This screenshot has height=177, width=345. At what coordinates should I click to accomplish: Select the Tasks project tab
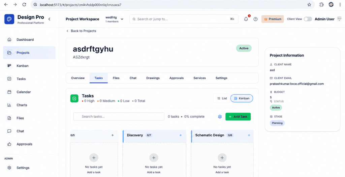(x=99, y=78)
